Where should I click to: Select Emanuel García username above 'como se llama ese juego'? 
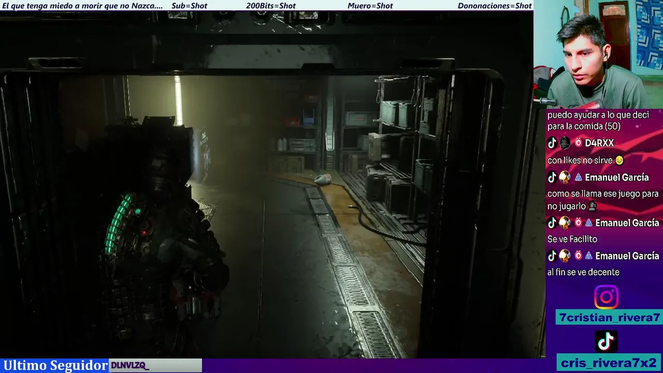click(x=616, y=177)
